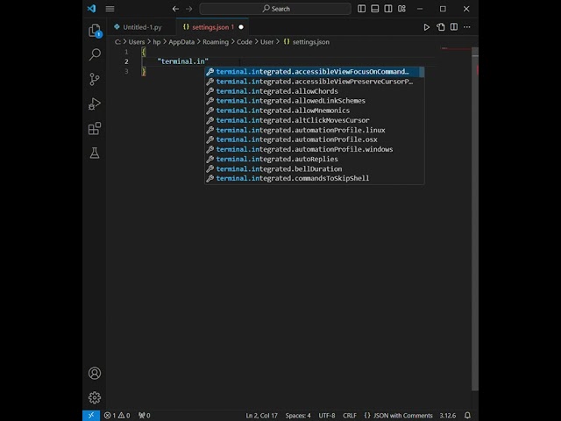Click the hp breadcrumb segment
Viewport: 561px width, 421px height.
click(157, 42)
